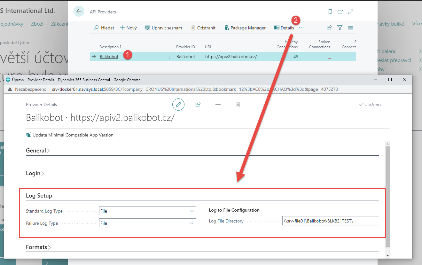Open page in new window icon

(340, 12)
